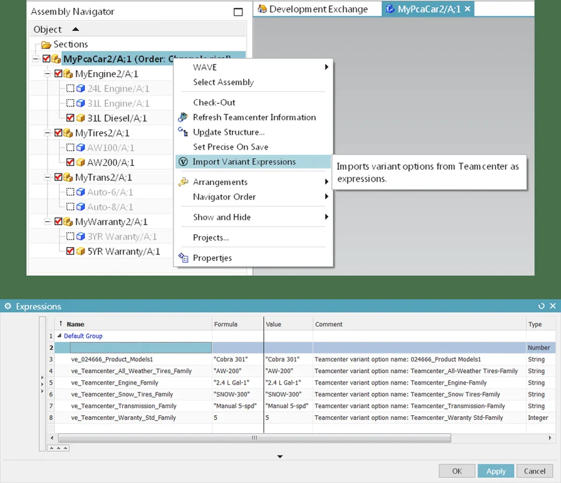Click the Arrangements wrench icon
This screenshot has width=561, height=483.
tap(183, 182)
